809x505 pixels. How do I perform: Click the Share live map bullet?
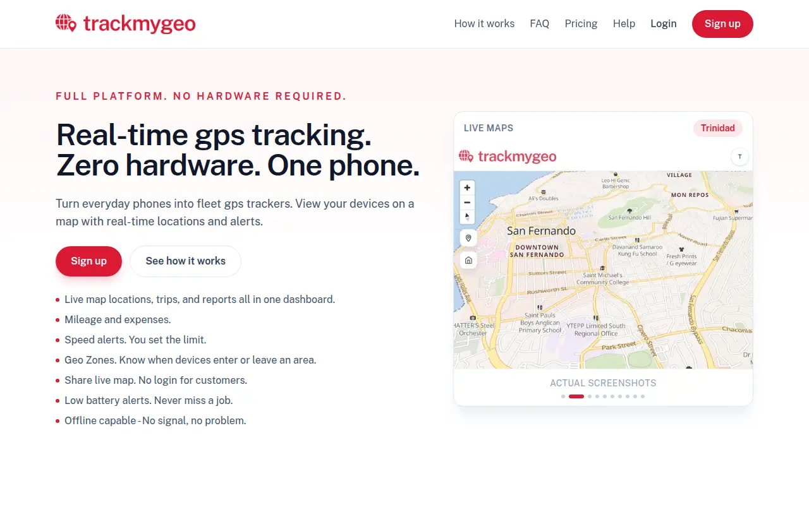[155, 380]
